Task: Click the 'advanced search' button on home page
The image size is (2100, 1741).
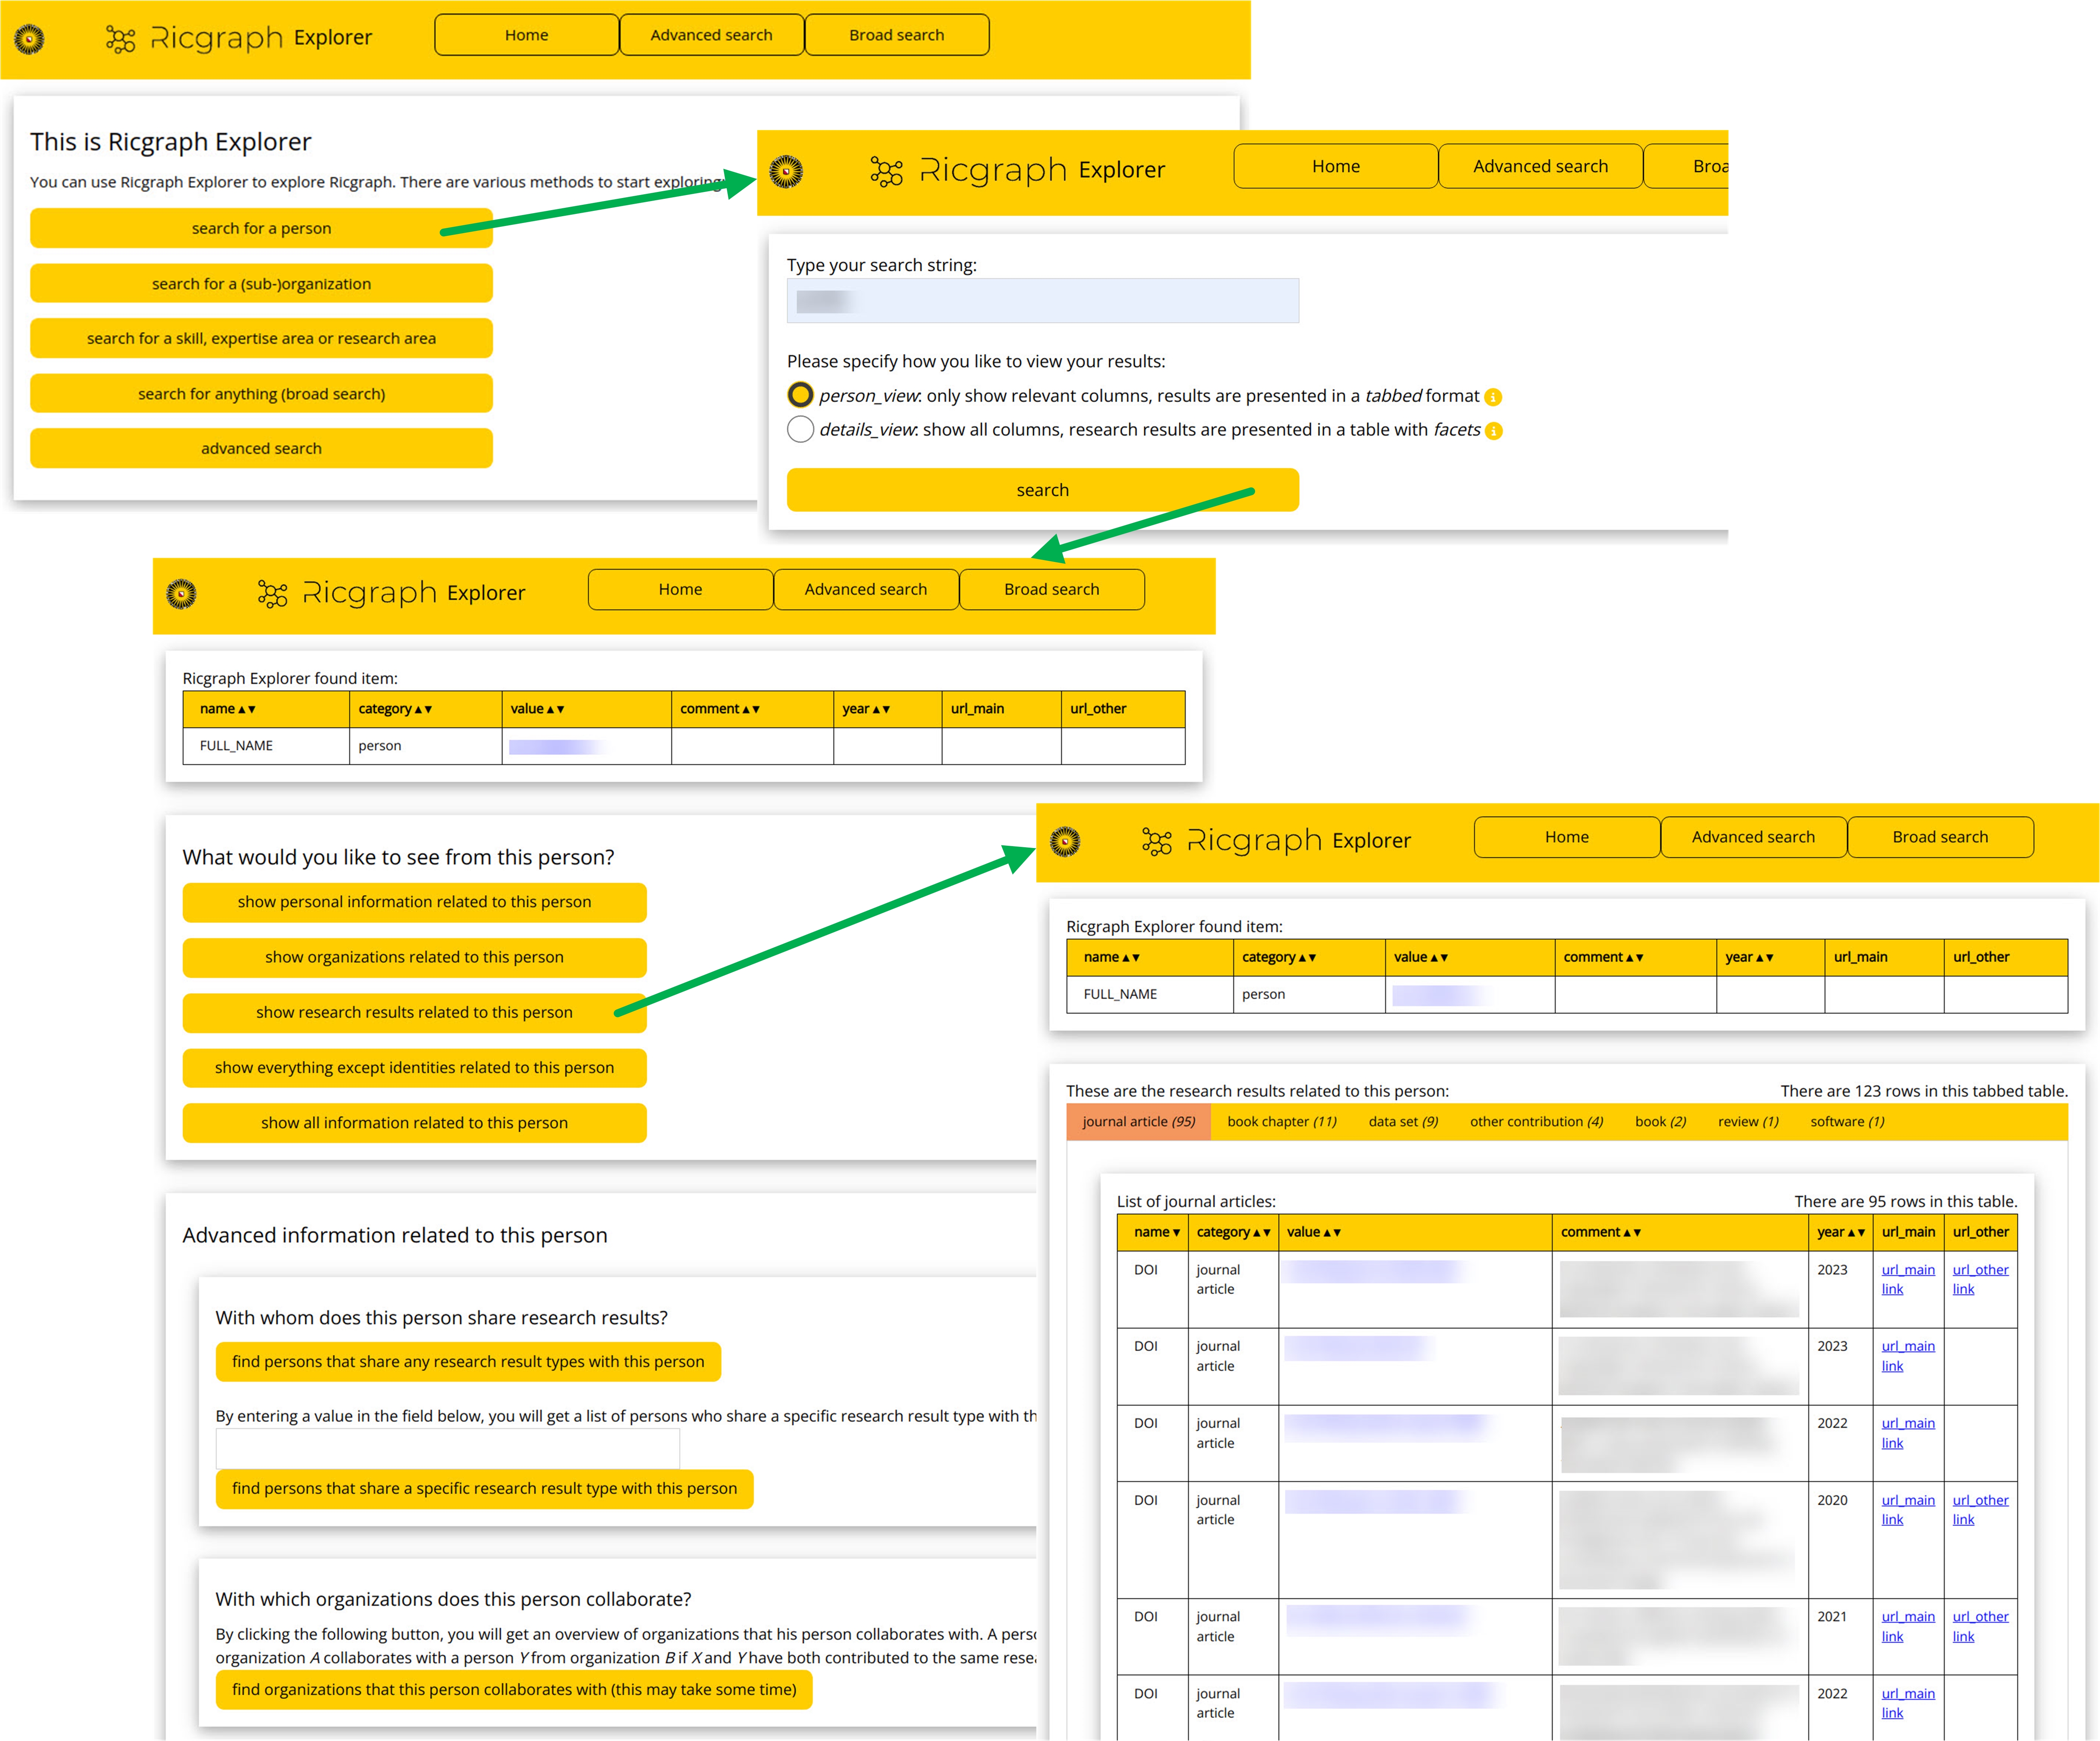Action: (x=261, y=448)
